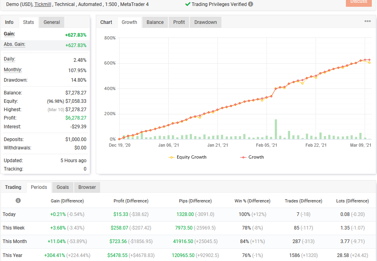Open the Browser tab
Viewport: 377px width, 261px height.
pyautogui.click(x=87, y=187)
